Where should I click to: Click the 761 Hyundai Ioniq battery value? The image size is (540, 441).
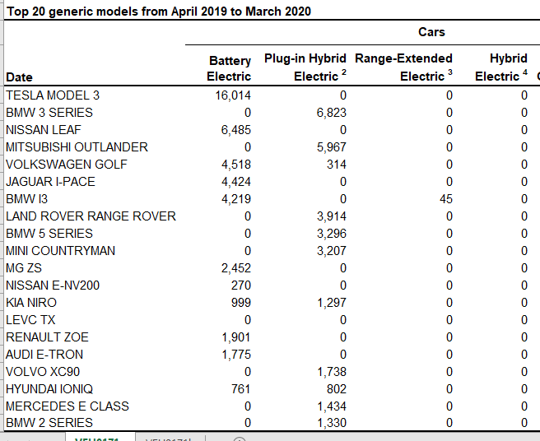coord(241,389)
